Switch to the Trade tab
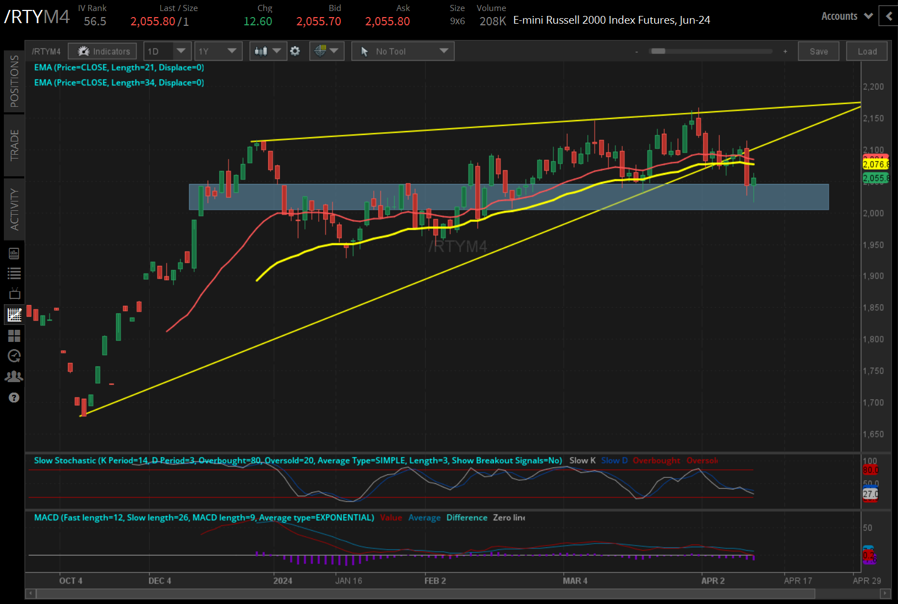 tap(14, 145)
